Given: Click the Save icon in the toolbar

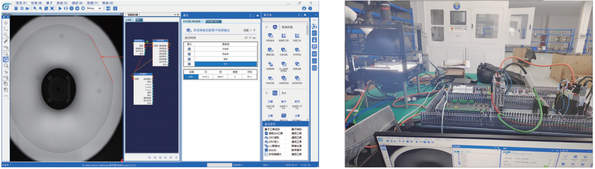Looking at the screenshot, I should [x=16, y=8].
